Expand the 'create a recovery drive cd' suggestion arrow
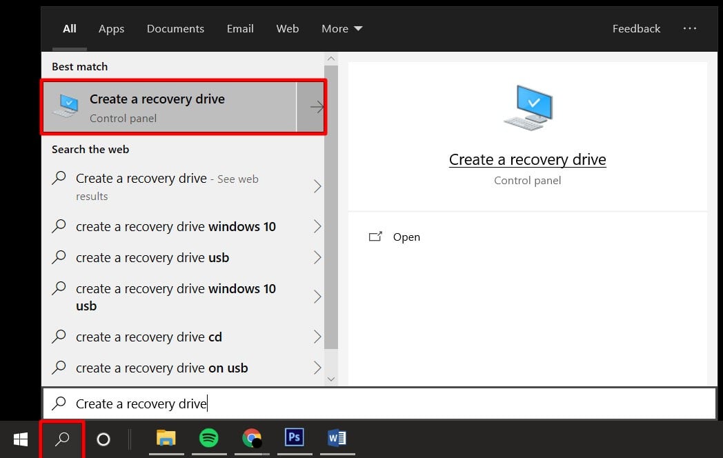Viewport: 723px width, 458px height. point(317,337)
